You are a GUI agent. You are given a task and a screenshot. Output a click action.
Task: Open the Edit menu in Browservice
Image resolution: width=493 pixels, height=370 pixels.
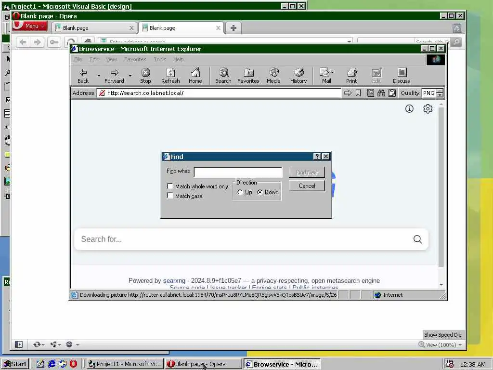[x=94, y=59]
